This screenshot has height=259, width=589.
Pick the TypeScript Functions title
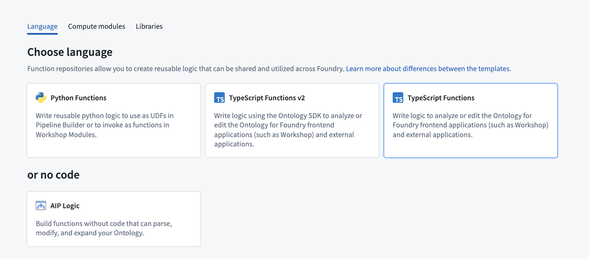[x=441, y=98]
